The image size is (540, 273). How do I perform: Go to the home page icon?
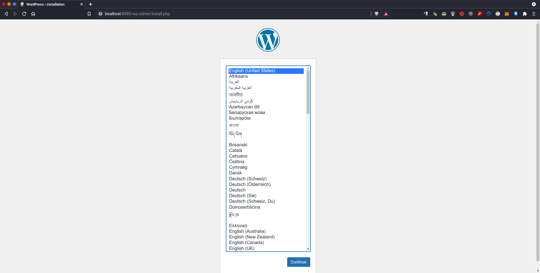[33, 14]
